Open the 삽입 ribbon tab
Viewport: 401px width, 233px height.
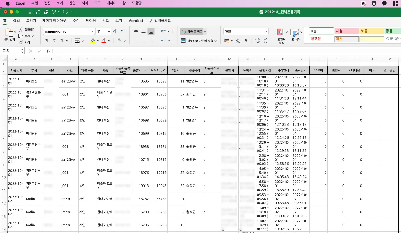[x=16, y=21]
